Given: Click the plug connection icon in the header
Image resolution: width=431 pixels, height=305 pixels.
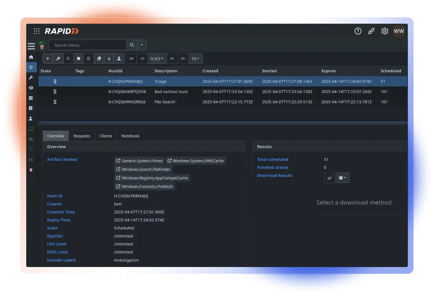Looking at the screenshot, I should coord(371,31).
